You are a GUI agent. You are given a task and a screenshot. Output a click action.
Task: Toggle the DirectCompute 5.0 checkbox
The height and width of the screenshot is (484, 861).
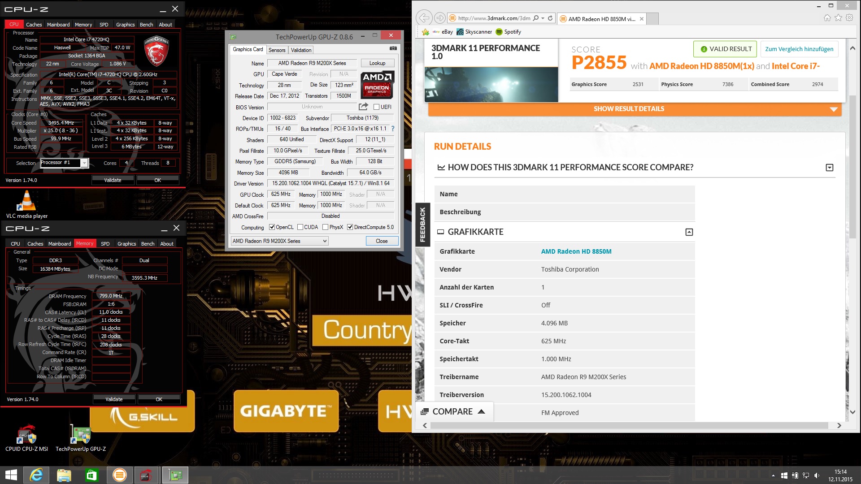pyautogui.click(x=350, y=227)
